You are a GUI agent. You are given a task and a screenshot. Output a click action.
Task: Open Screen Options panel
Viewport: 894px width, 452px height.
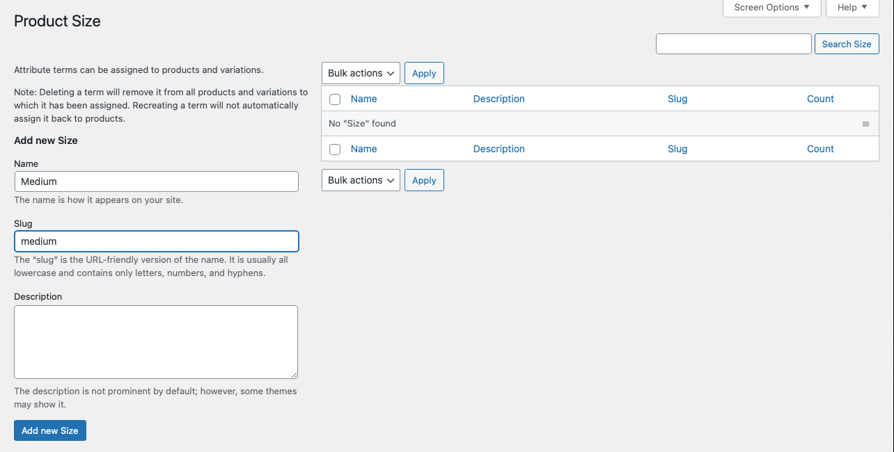point(771,8)
